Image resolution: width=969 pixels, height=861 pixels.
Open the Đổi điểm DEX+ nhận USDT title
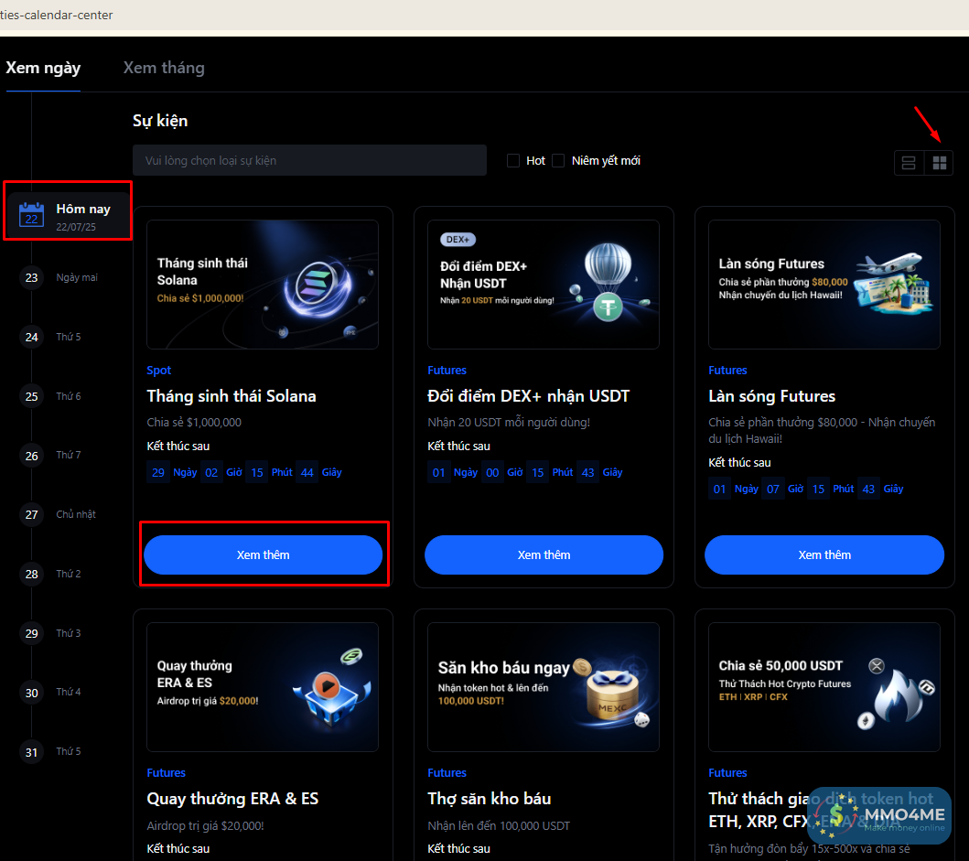pyautogui.click(x=528, y=396)
